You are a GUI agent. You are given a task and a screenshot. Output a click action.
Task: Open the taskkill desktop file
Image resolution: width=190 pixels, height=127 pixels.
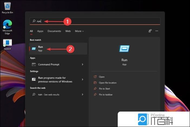point(7,43)
